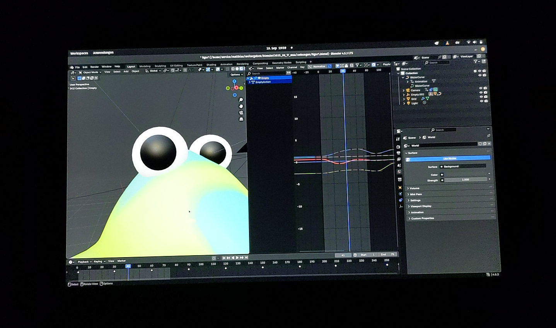This screenshot has width=556, height=328.
Task: Expand the Volume panel
Action: point(414,188)
